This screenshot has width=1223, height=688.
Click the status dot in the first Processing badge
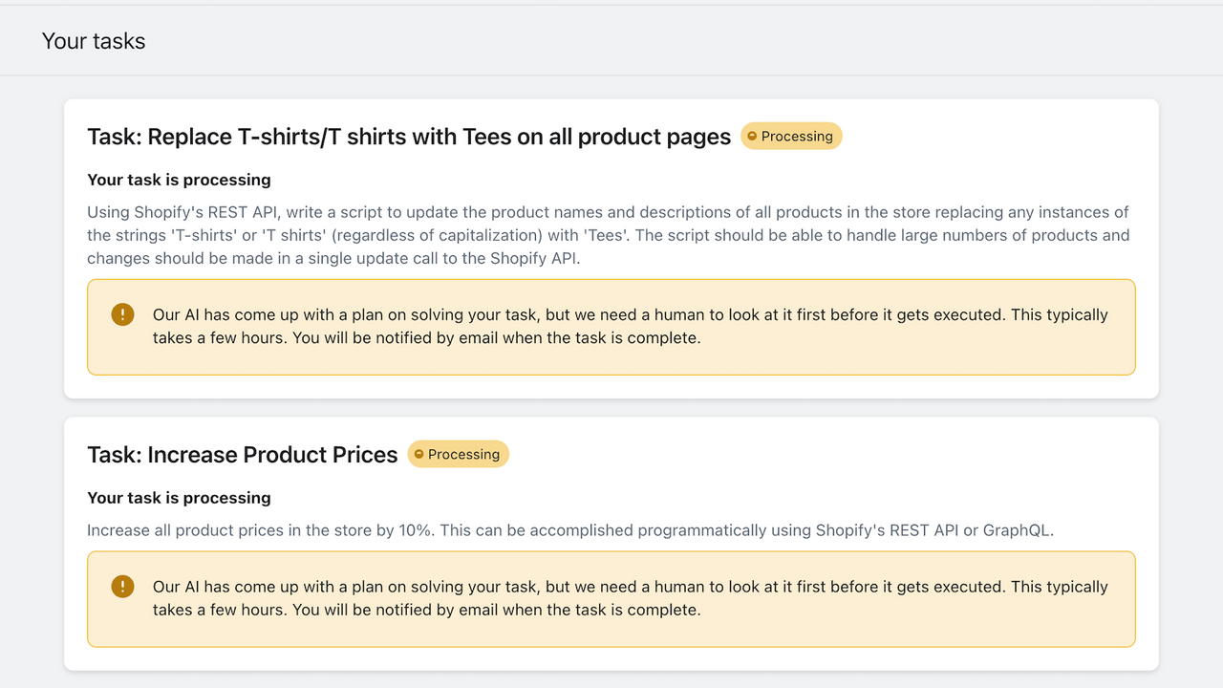point(755,136)
